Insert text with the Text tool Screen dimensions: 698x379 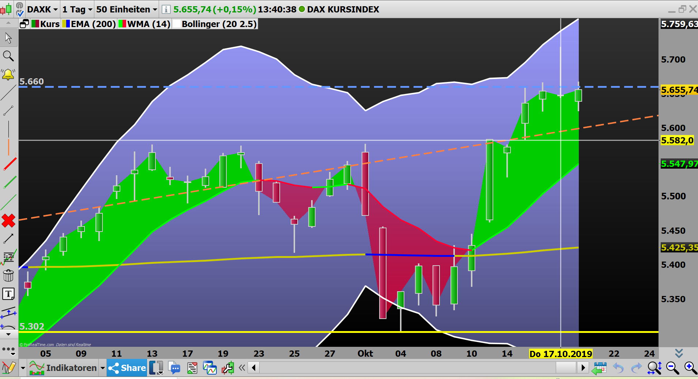click(8, 293)
